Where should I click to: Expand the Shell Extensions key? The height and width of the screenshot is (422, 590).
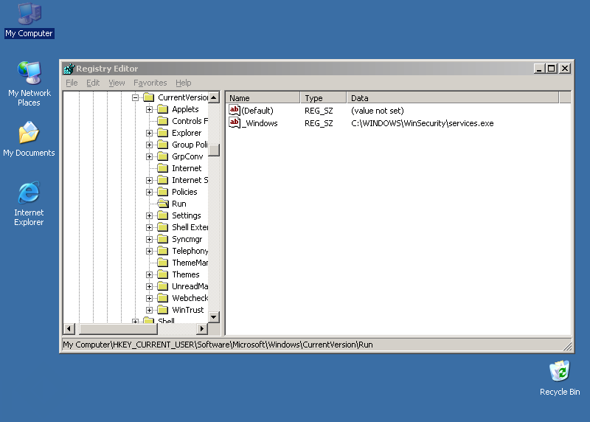(x=150, y=227)
